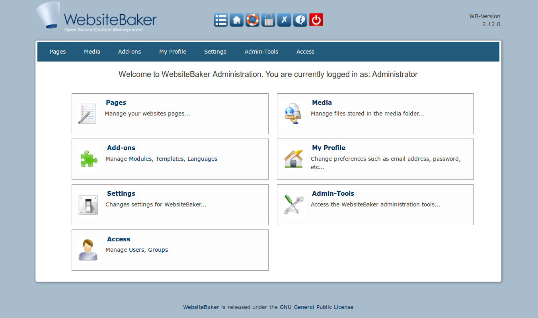
Task: Open the Languages link under Add-ons
Action: 203,159
